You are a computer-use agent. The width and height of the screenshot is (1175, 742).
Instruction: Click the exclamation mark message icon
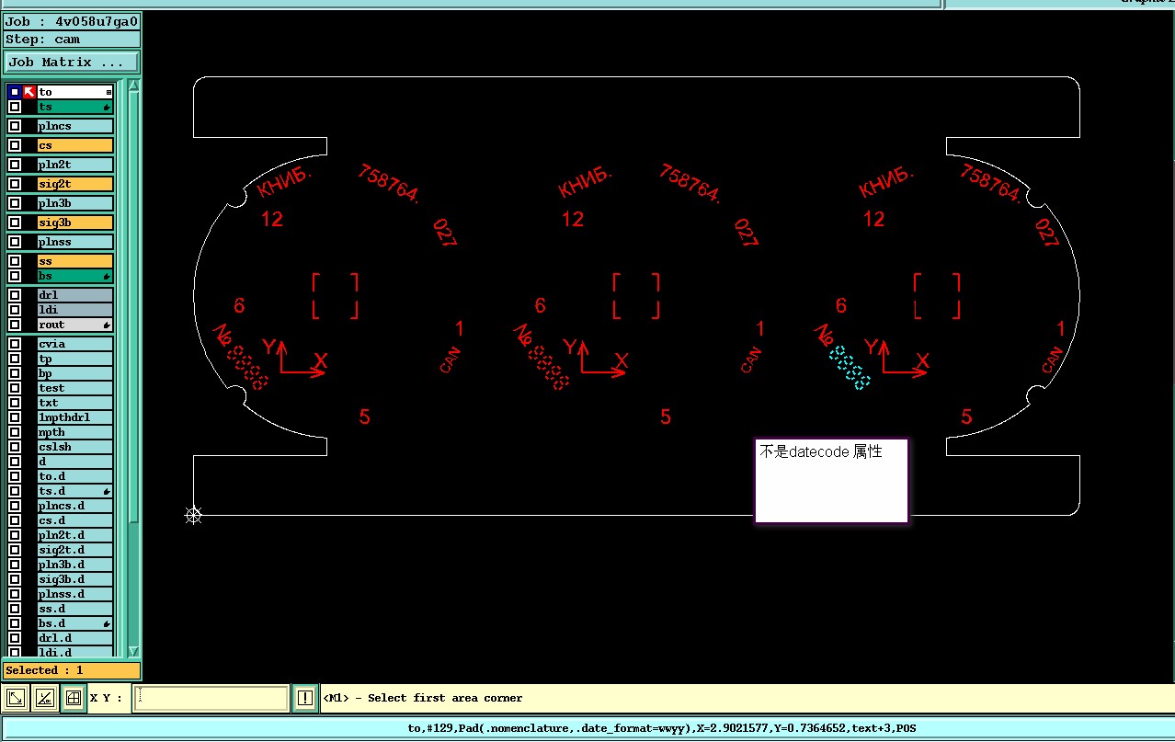(303, 698)
